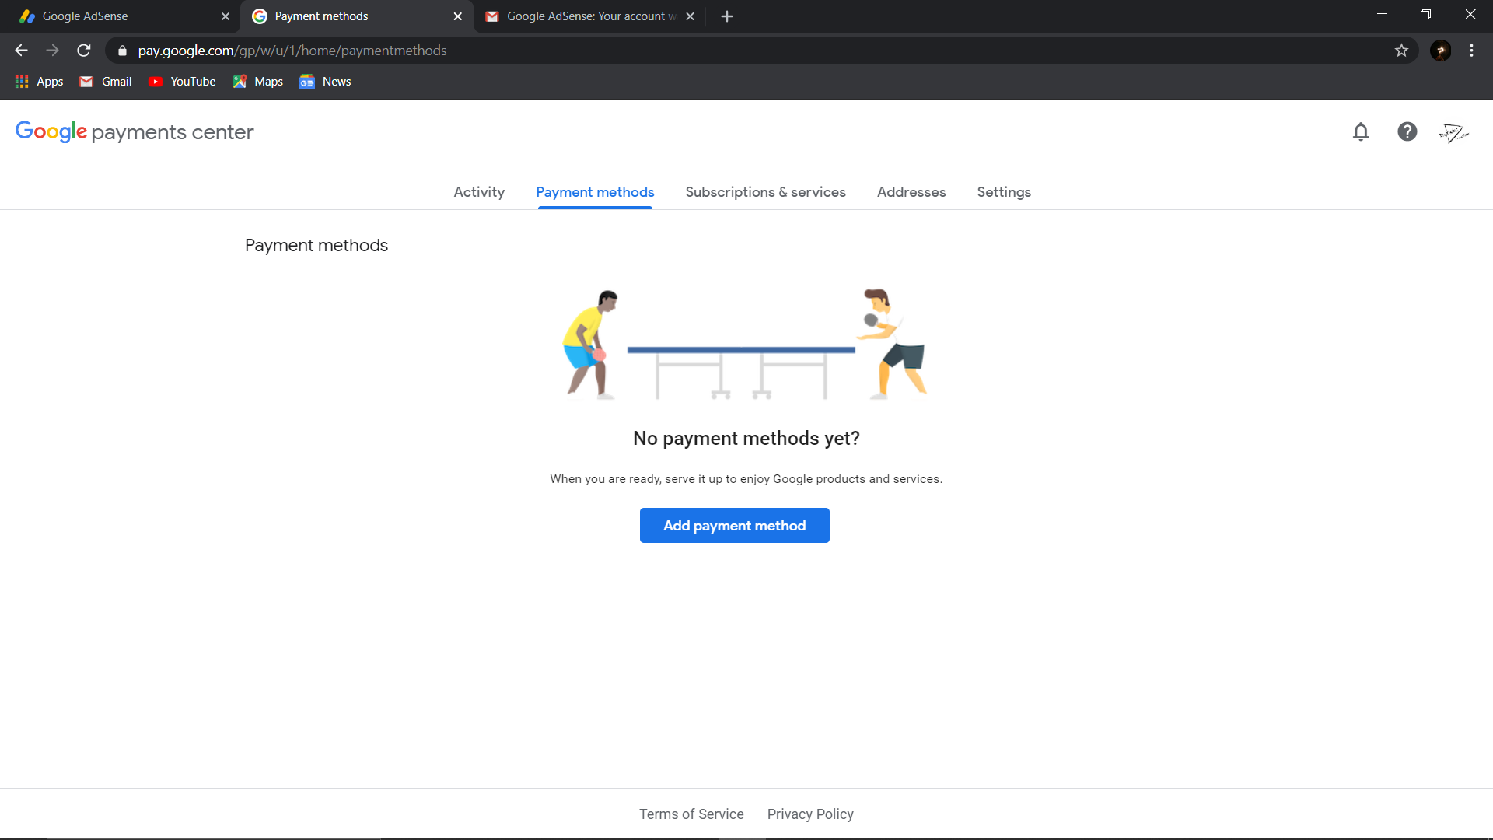Image resolution: width=1493 pixels, height=840 pixels.
Task: Go to the Addresses tab
Action: point(911,192)
